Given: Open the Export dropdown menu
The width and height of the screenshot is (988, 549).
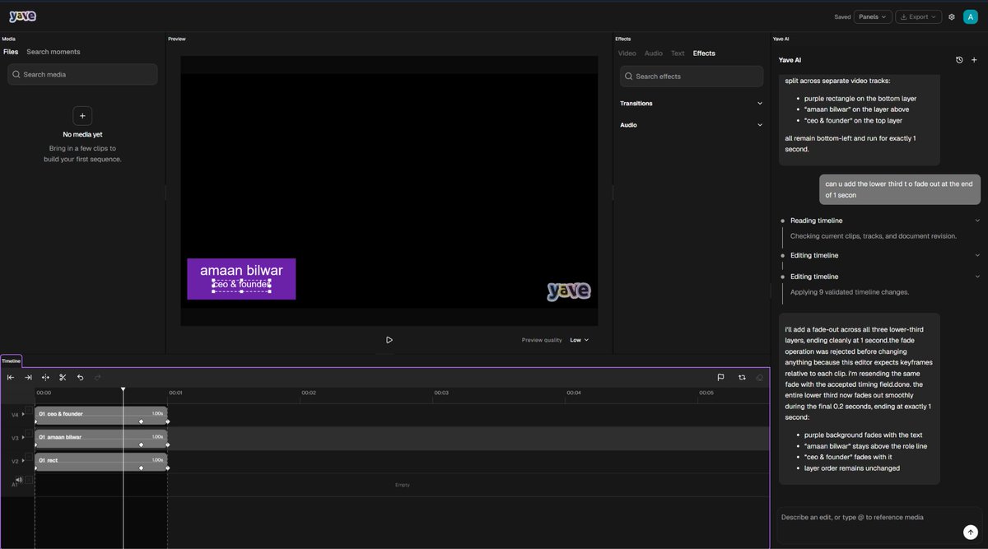Looking at the screenshot, I should [918, 16].
